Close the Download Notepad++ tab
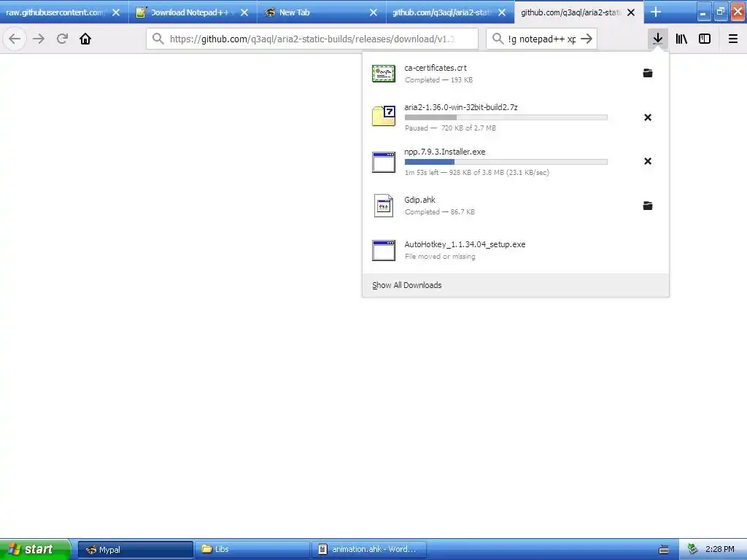747x560 pixels. click(x=244, y=12)
